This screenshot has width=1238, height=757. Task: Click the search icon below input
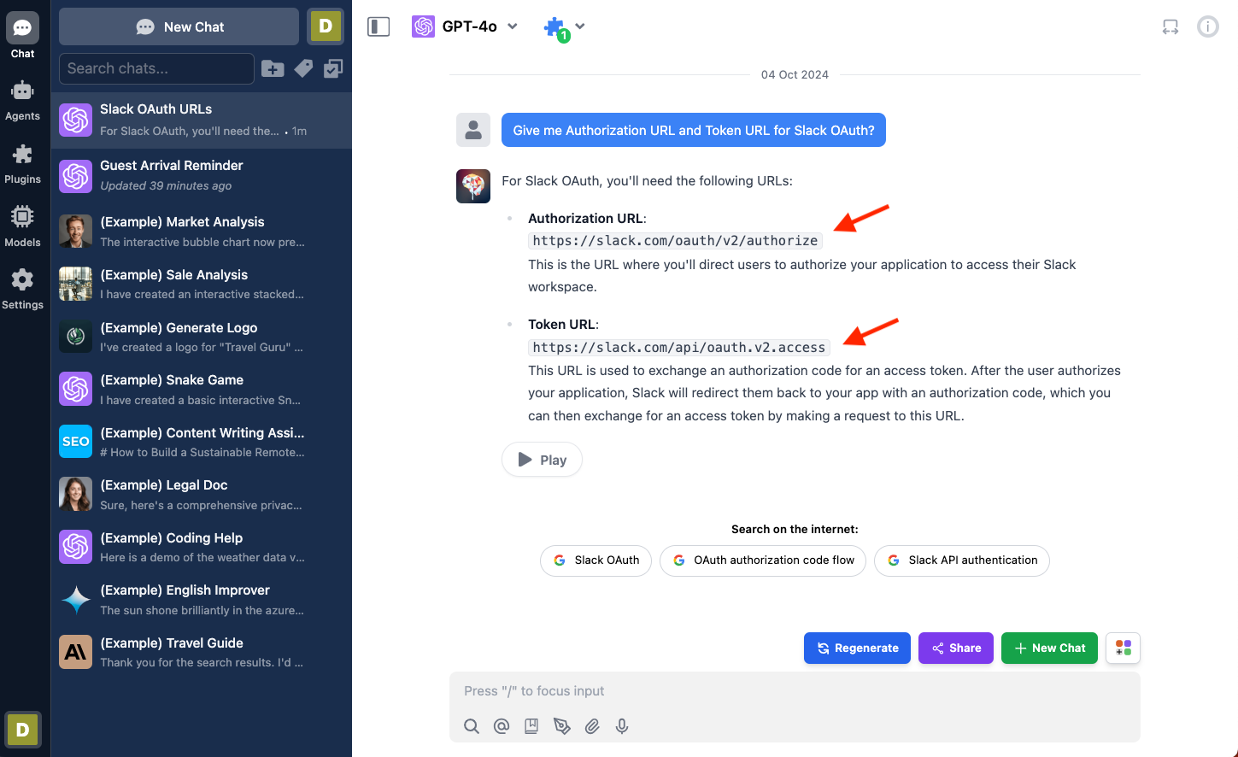point(472,726)
